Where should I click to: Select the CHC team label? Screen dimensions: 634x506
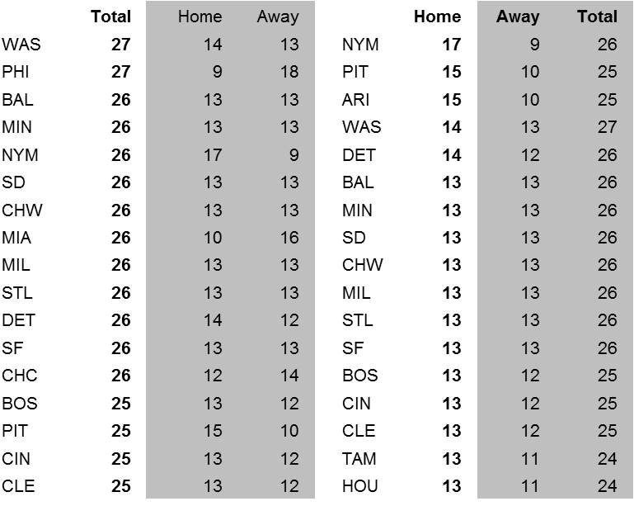click(20, 376)
